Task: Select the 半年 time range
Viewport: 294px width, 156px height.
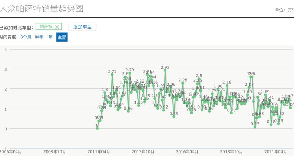Action: pyautogui.click(x=39, y=37)
